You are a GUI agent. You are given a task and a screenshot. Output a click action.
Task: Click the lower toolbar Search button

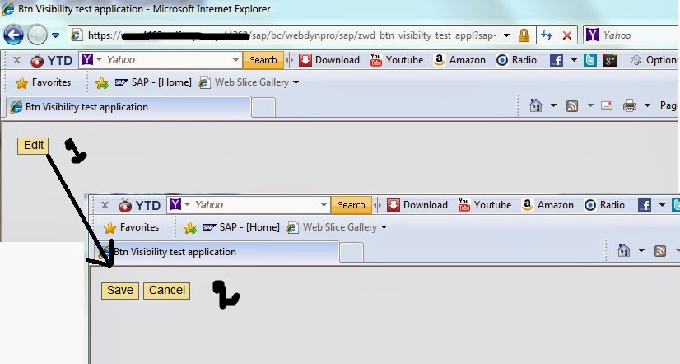(352, 205)
